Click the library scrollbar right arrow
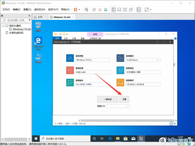Screen dimensions: 195x146 pyautogui.click(x=29, y=139)
